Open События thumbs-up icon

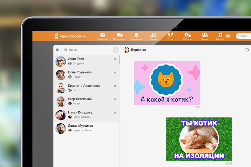pyautogui.click(x=187, y=35)
